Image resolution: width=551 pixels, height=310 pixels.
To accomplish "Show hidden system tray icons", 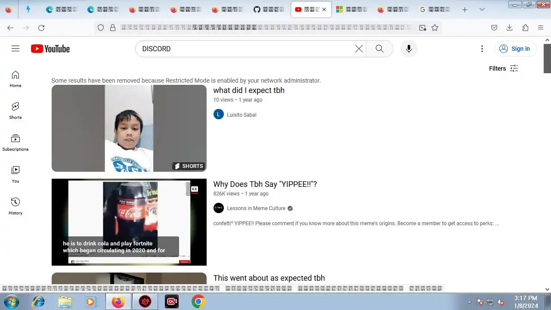I will coord(470,302).
